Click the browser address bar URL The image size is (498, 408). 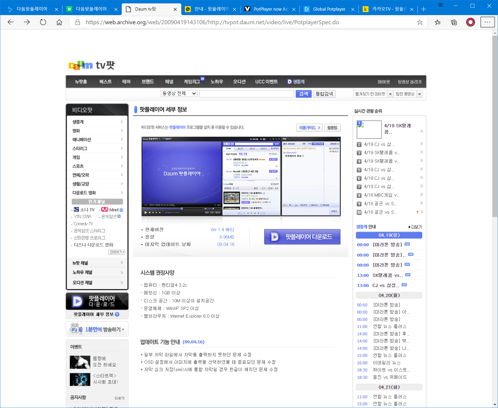212,22
